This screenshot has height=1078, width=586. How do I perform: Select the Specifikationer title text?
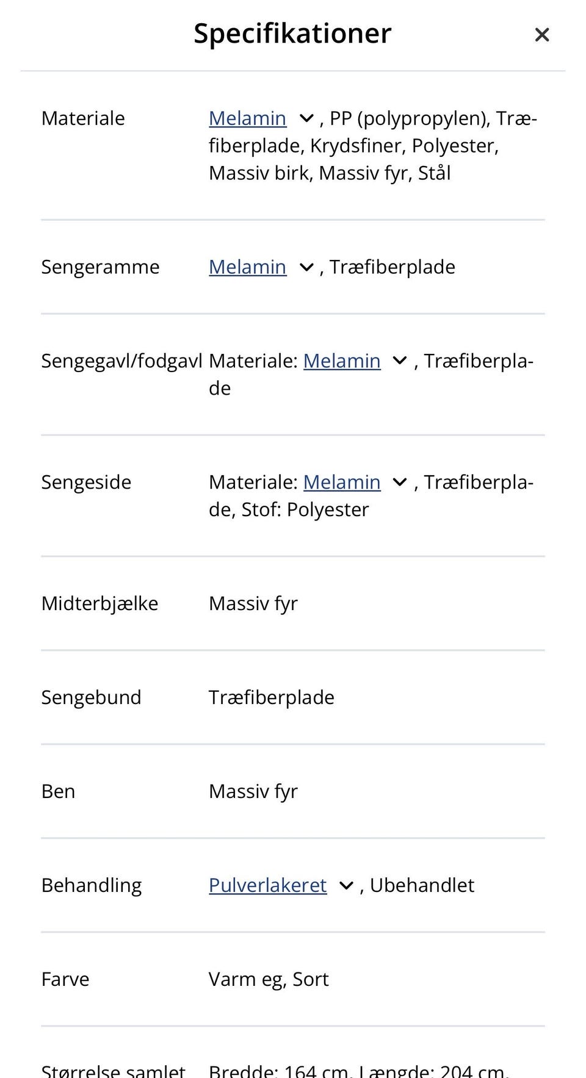292,34
